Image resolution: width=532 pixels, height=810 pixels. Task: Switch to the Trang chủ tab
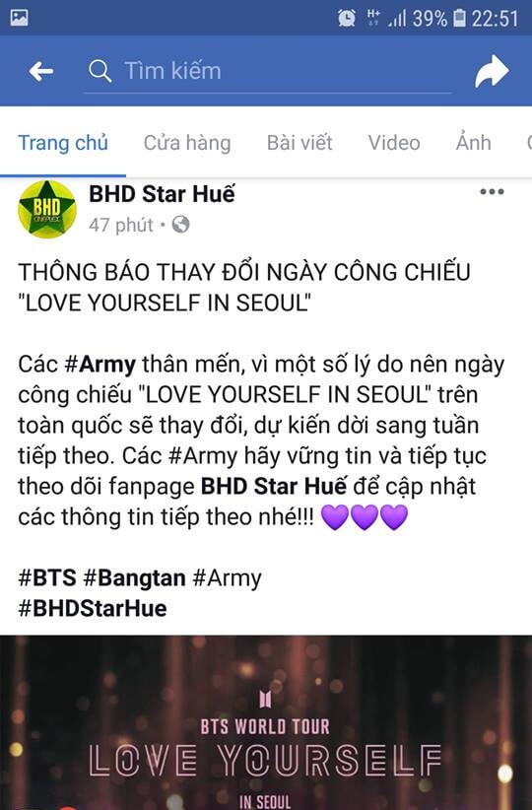[63, 143]
